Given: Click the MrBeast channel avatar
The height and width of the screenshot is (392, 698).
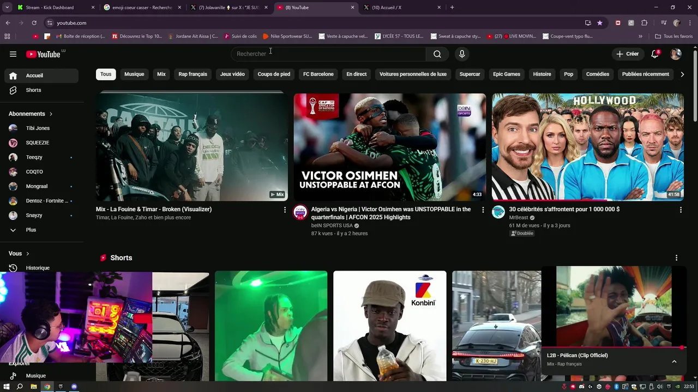Looking at the screenshot, I should click(x=498, y=212).
